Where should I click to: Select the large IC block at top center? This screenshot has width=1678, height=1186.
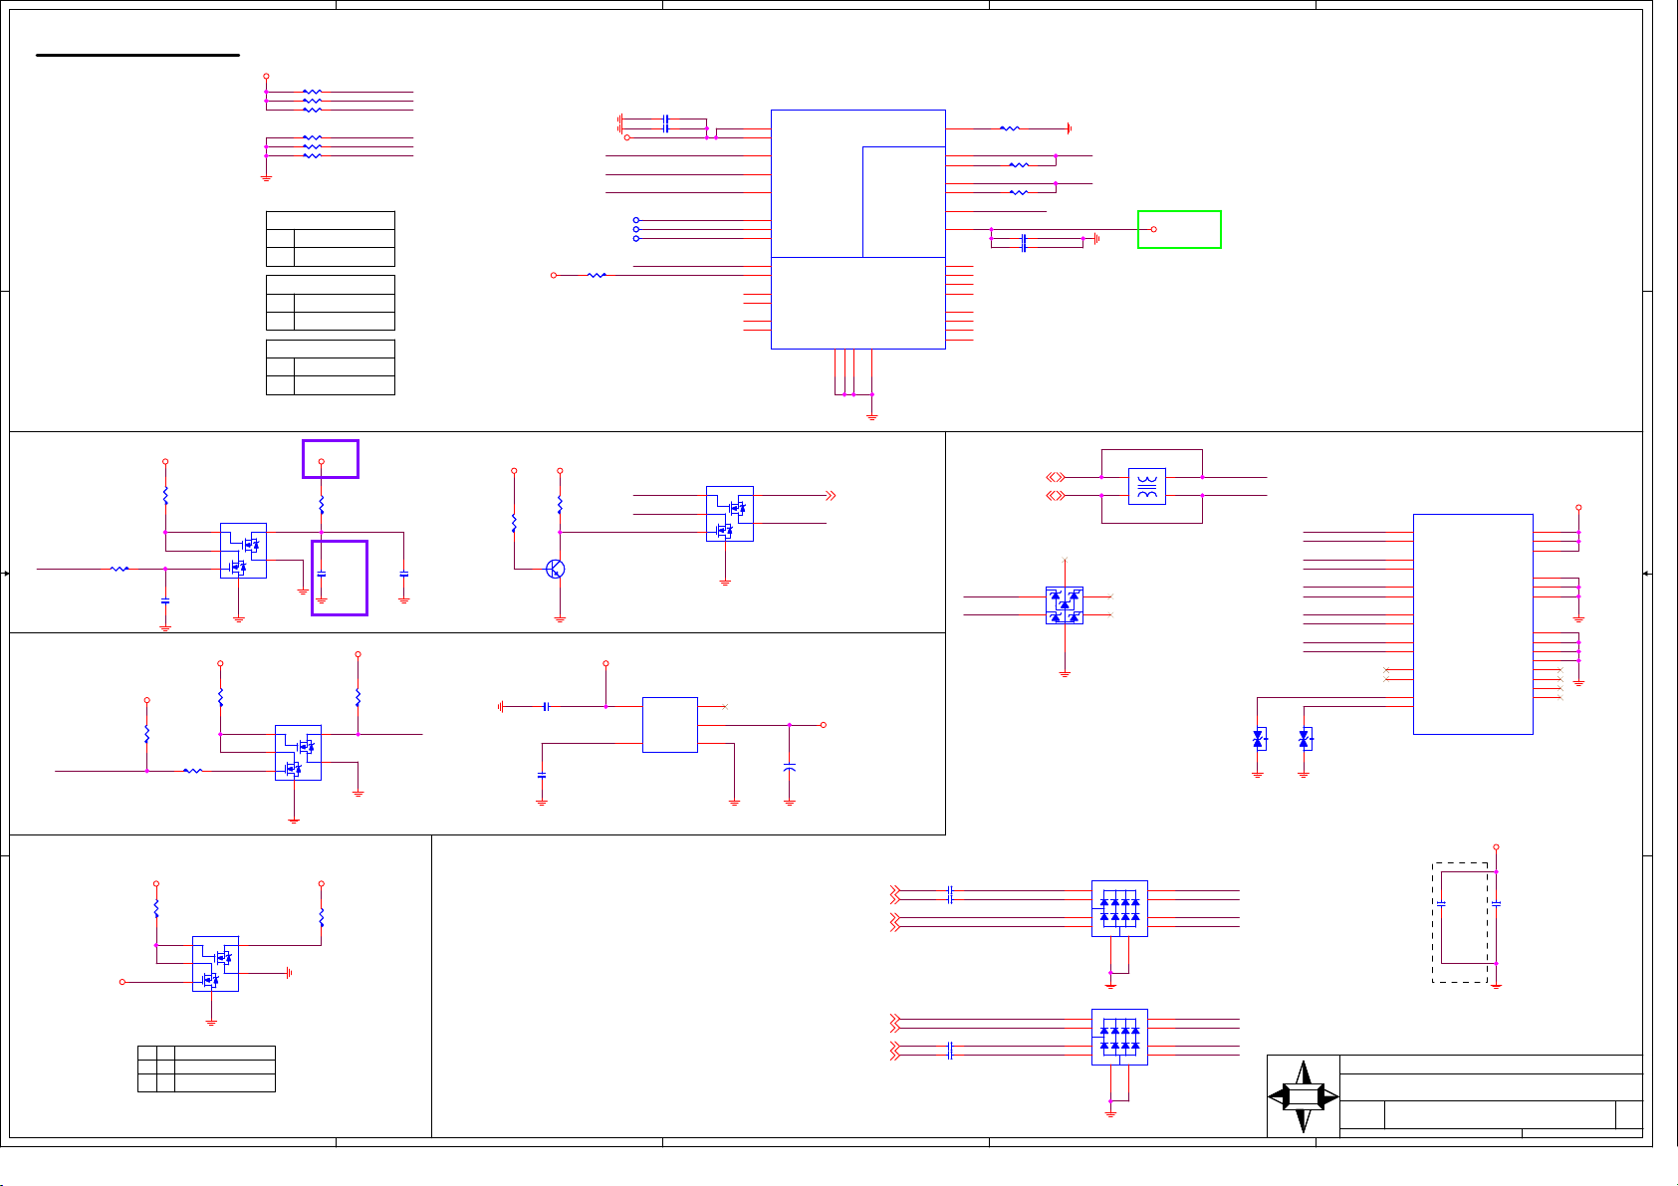point(858,229)
